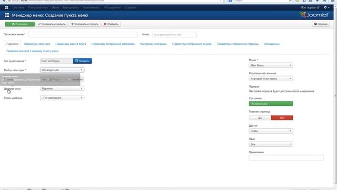The height and width of the screenshot is (190, 337).
Task: Open the Компоненты menu
Action: click(x=91, y=7)
